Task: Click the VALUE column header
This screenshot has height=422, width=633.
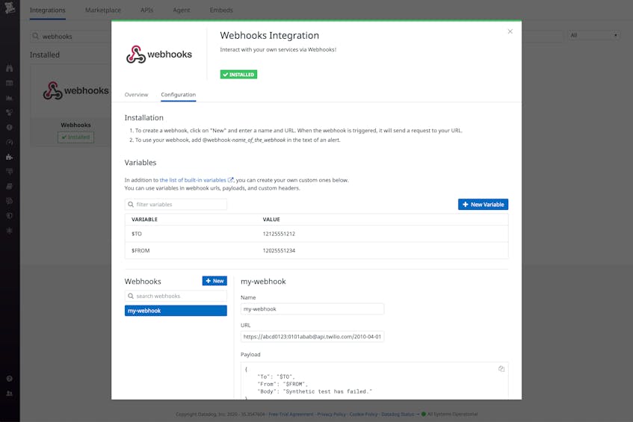Action: click(271, 220)
